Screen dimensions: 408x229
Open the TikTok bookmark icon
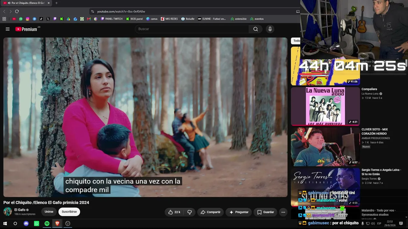coord(41,19)
